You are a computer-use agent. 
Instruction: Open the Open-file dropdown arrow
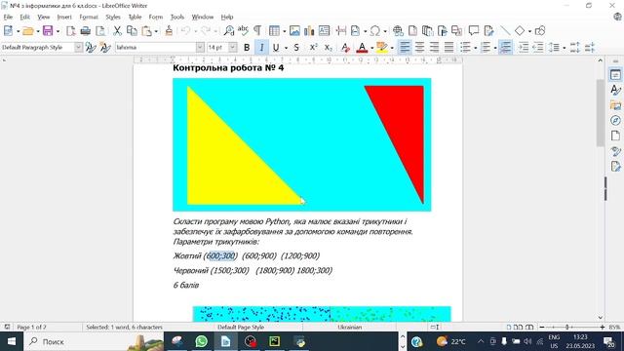pyautogui.click(x=38, y=31)
